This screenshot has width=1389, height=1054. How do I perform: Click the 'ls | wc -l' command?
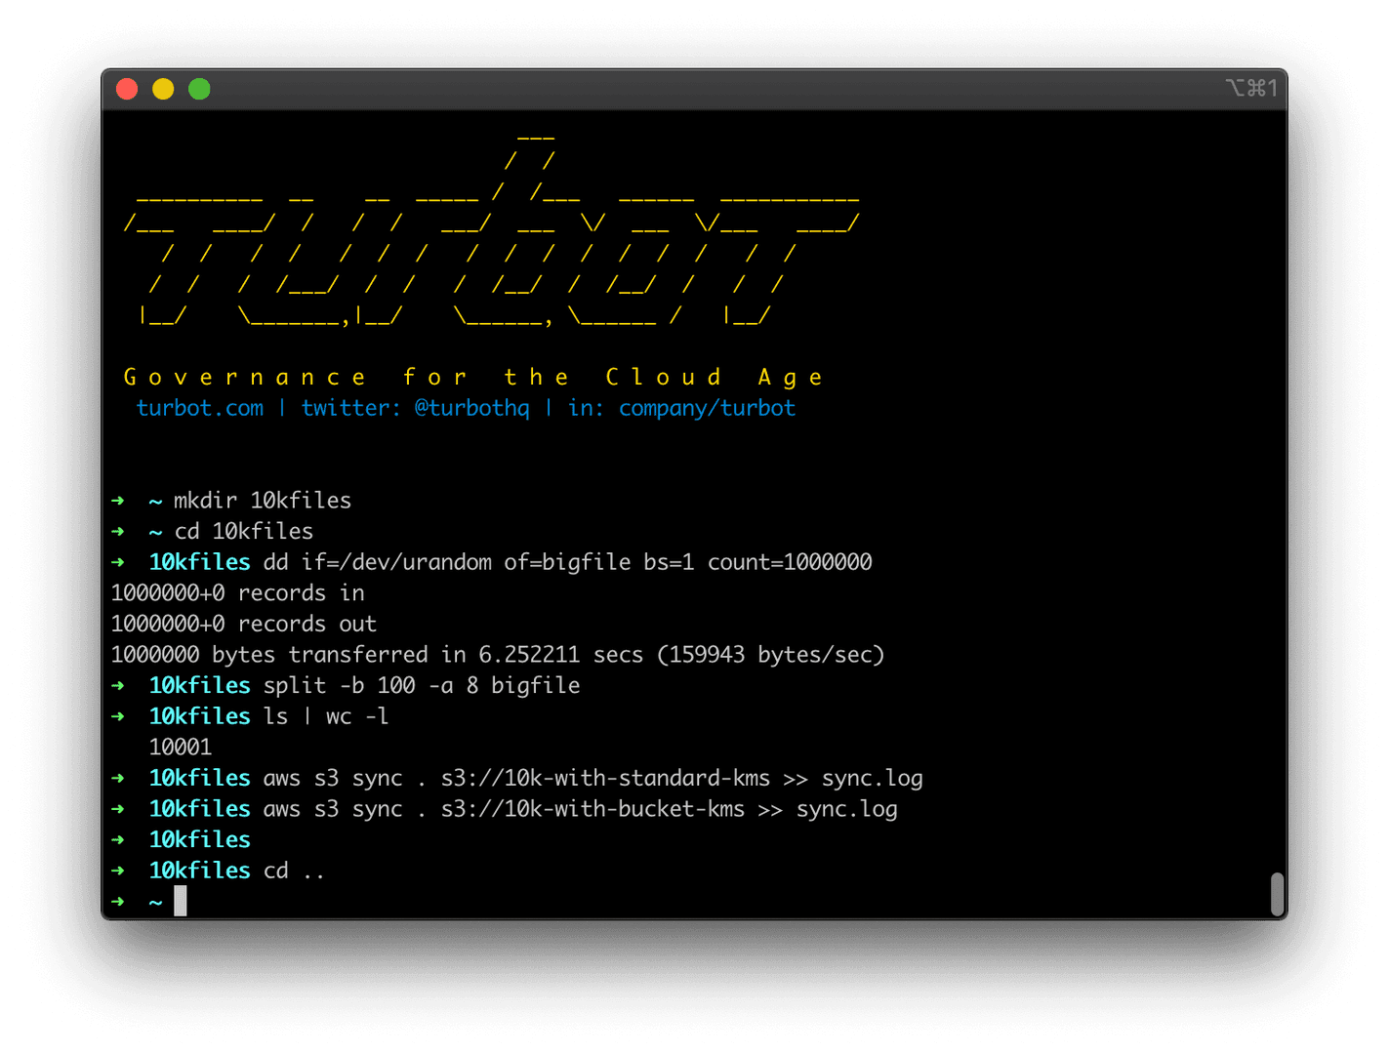[x=326, y=716]
